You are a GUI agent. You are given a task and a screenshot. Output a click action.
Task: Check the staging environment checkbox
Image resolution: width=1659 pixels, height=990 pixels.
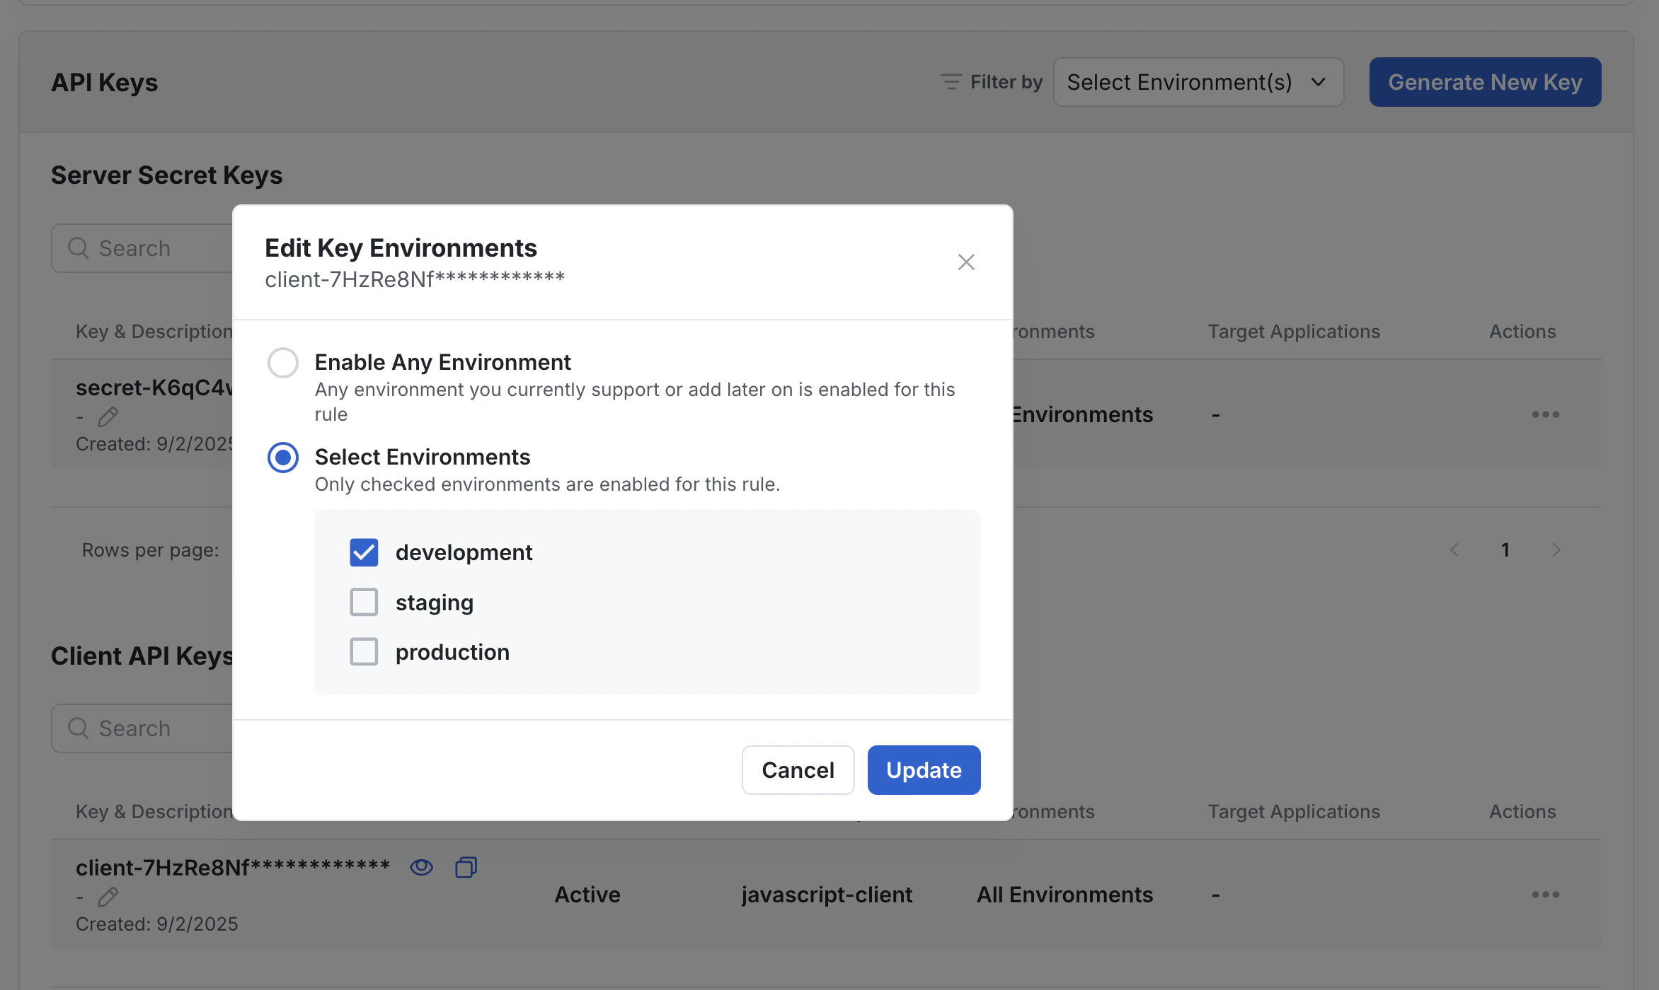click(364, 602)
